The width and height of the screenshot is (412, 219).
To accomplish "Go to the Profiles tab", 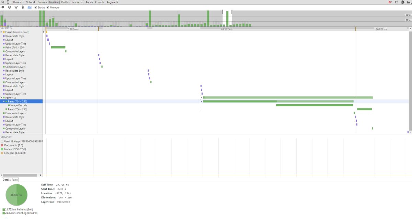I will [65, 2].
